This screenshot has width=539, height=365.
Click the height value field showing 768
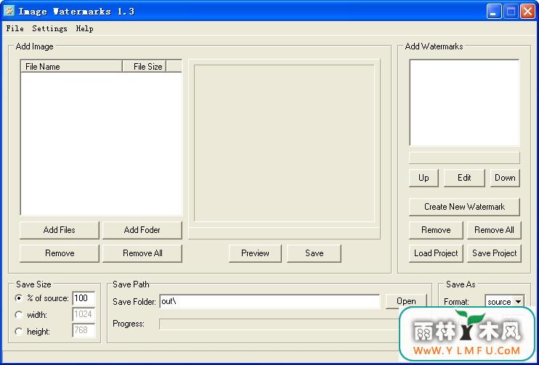coord(84,330)
